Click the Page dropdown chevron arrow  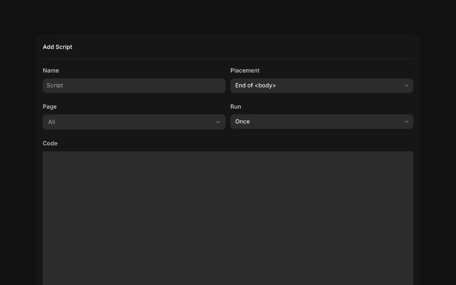[x=218, y=122]
